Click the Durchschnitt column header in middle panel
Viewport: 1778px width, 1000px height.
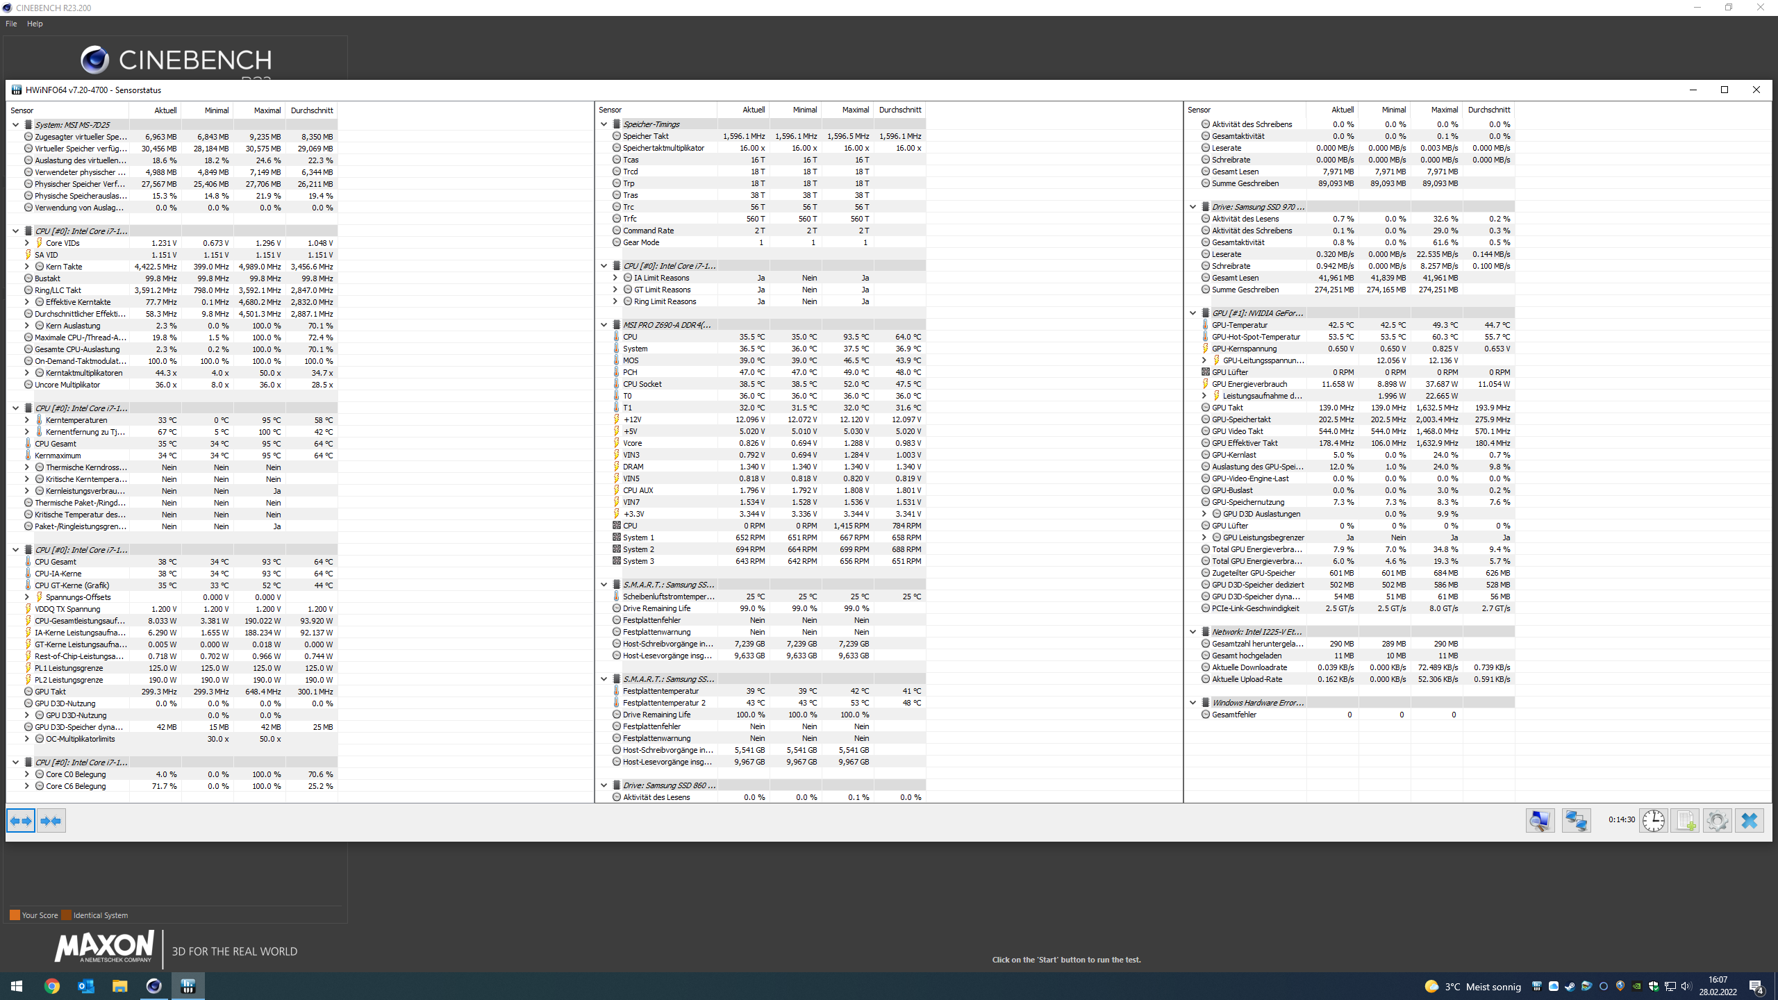[x=899, y=110]
